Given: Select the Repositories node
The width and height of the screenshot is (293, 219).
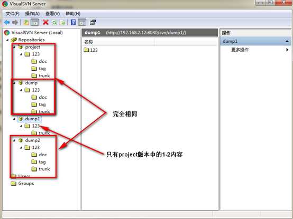Looking at the screenshot, I should pos(31,40).
